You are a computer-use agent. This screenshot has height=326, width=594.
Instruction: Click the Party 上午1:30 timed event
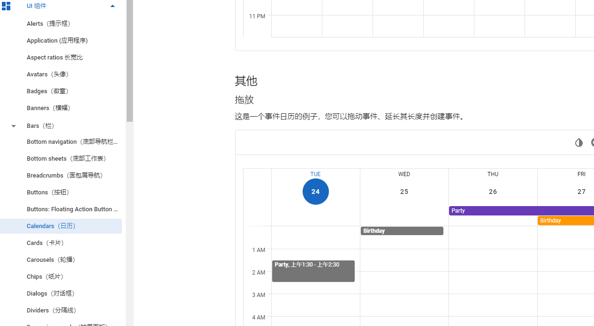coord(313,271)
